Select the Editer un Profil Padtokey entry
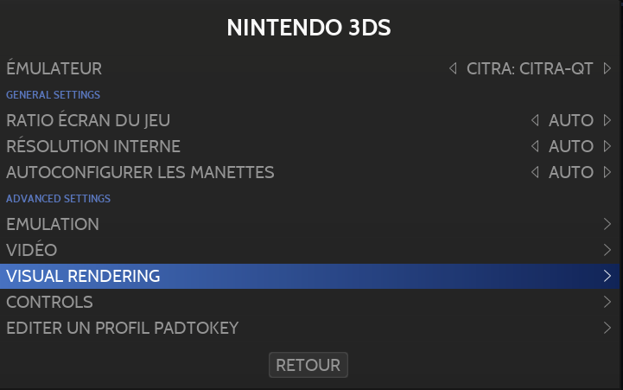Screen dimensions: 623x390 pyautogui.click(x=122, y=329)
